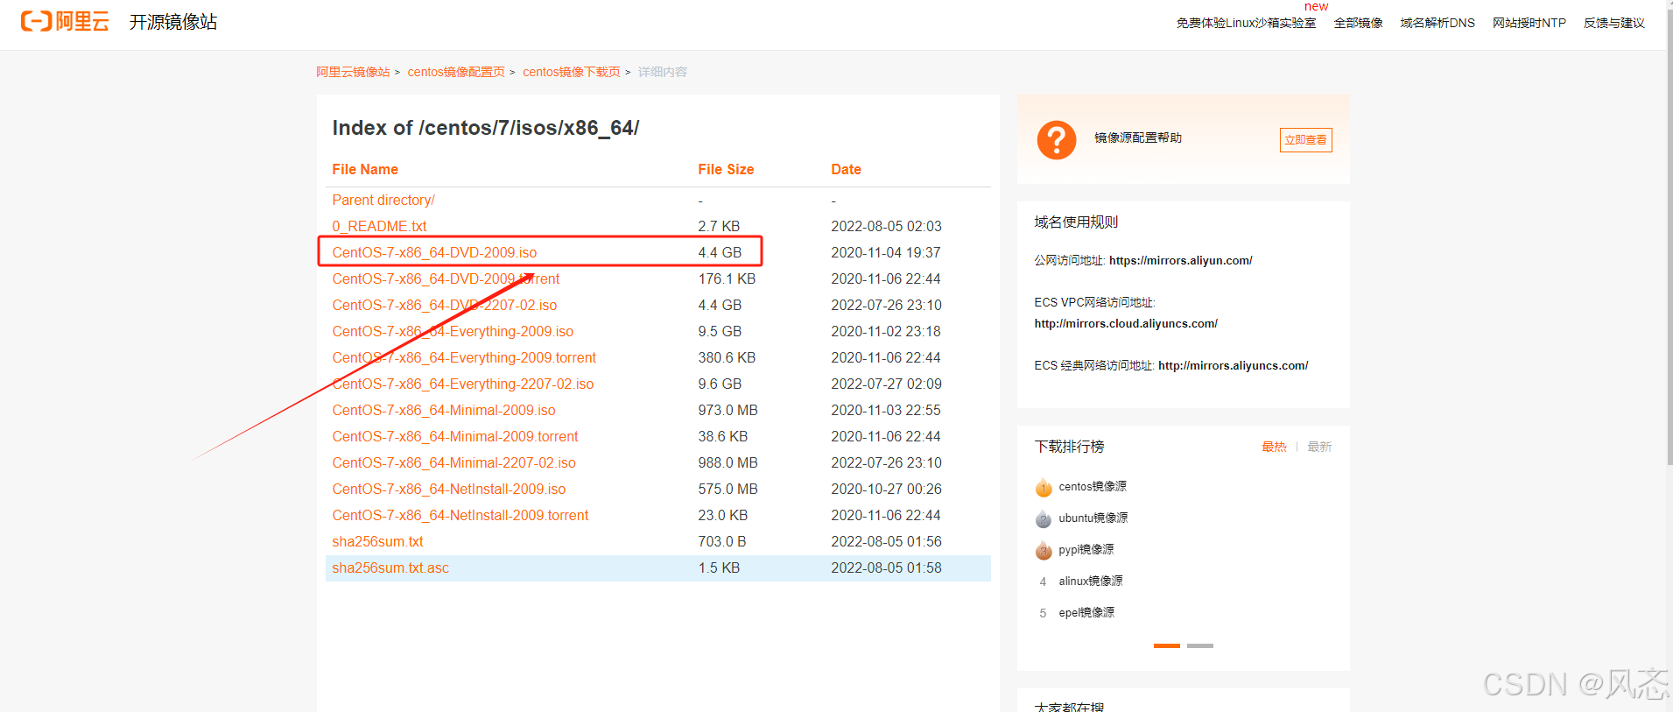
Task: Download CentOS-7-x86_64-Everything-2009.torrent
Action: 464,357
